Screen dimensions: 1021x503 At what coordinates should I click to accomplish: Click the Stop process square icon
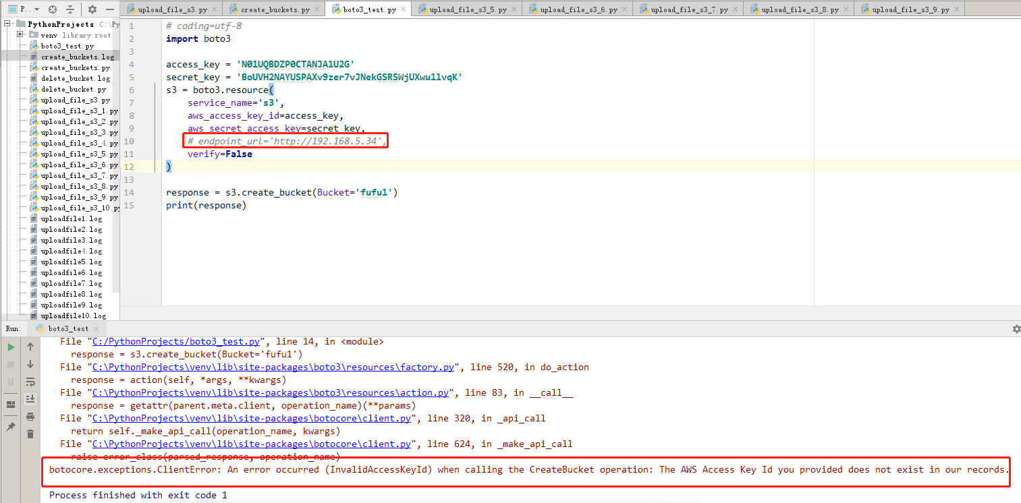(11, 365)
